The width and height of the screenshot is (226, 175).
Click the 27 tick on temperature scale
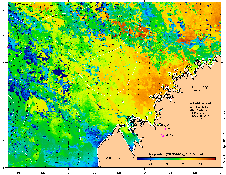click(150, 164)
